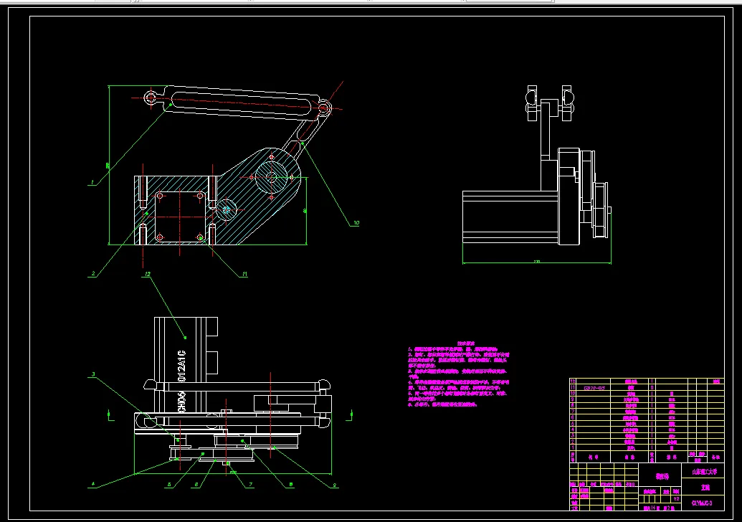Image resolution: width=742 pixels, height=522 pixels.
Task: Select balloon number 2 below the hatched block
Action: coord(93,273)
